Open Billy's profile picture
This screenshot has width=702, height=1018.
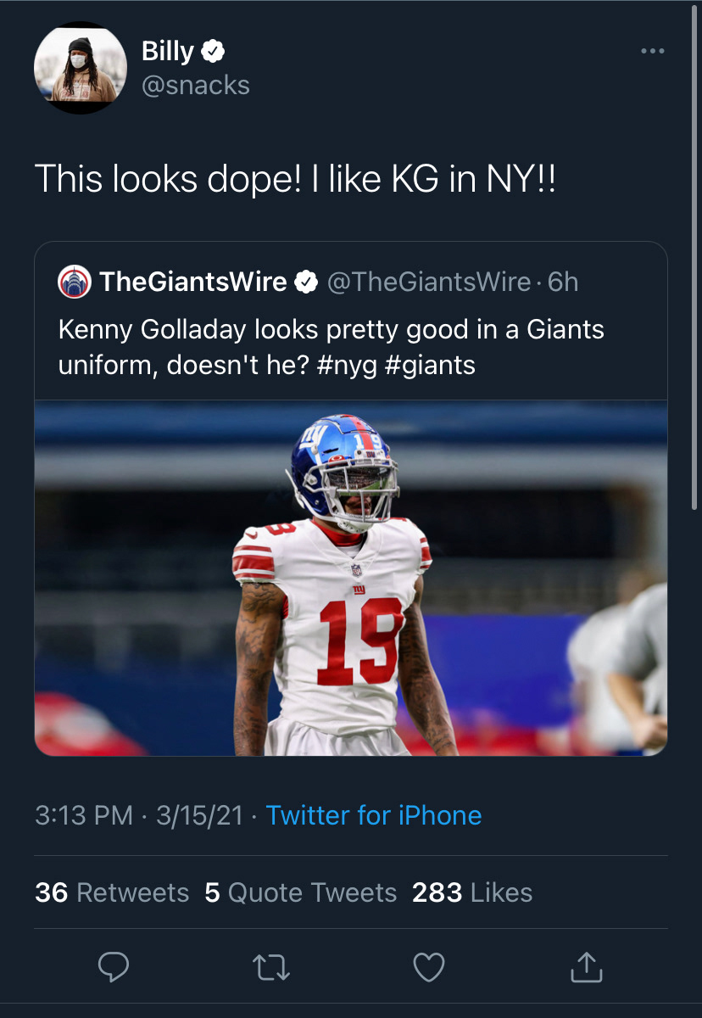(x=80, y=68)
